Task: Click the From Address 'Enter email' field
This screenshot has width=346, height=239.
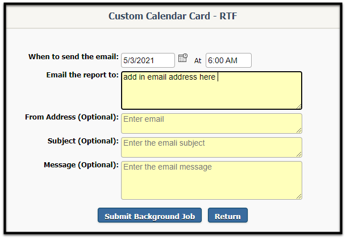Action: [x=211, y=123]
